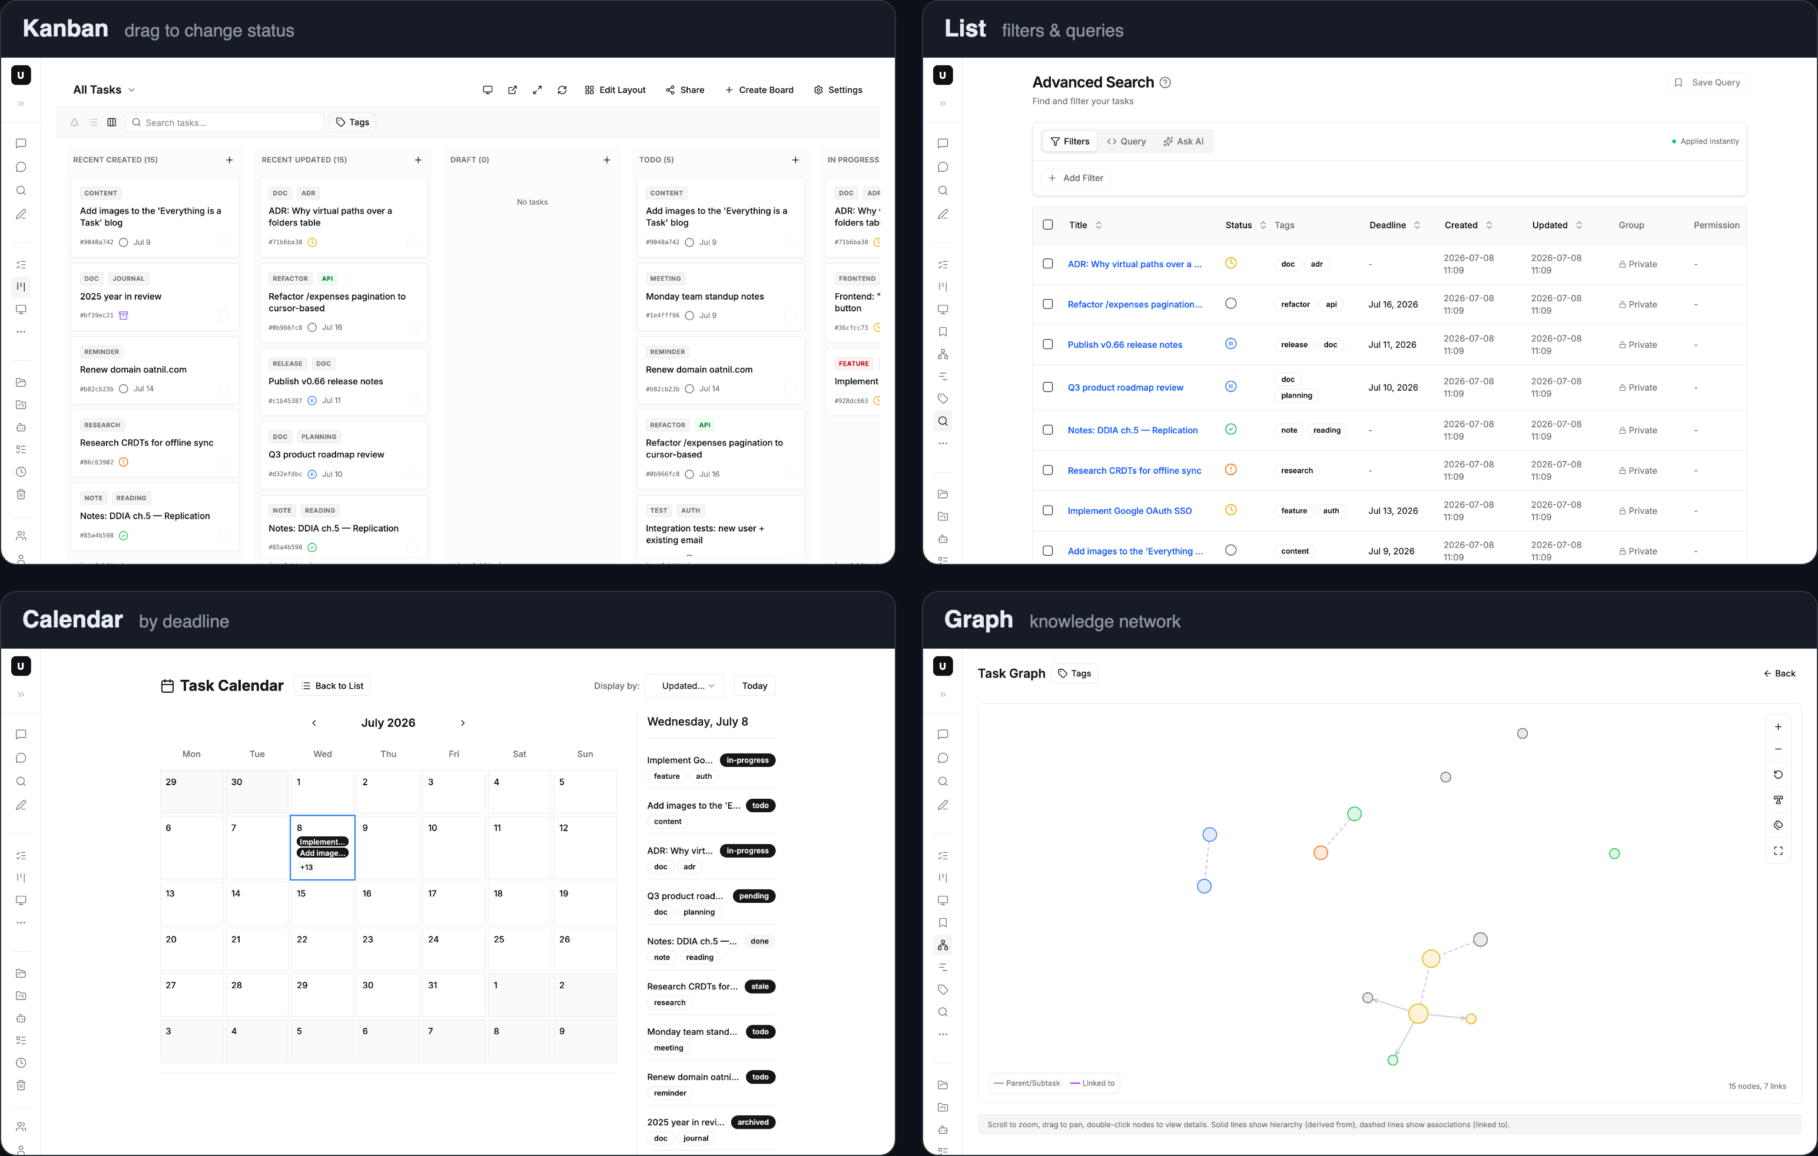Viewport: 1818px width, 1156px height.
Task: Check the Implement Google OAuth SSO checkbox
Action: tap(1048, 510)
